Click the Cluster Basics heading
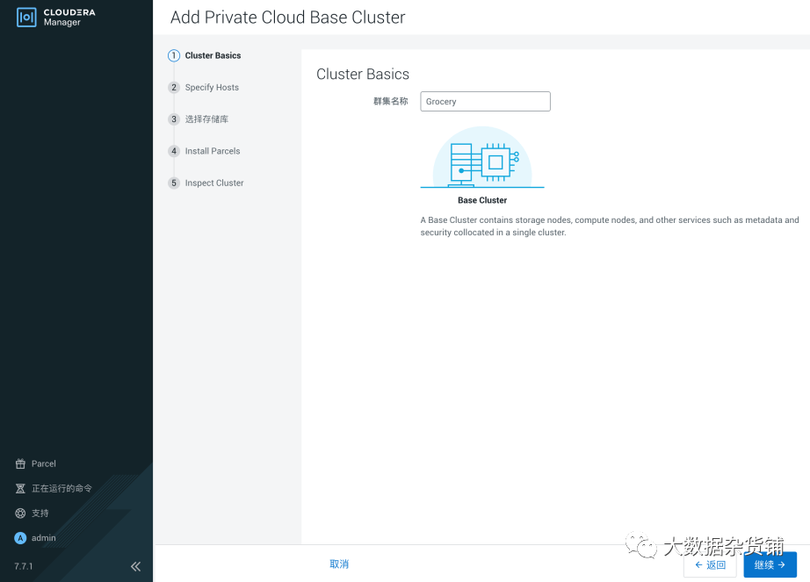Viewport: 810px width, 582px height. click(363, 75)
